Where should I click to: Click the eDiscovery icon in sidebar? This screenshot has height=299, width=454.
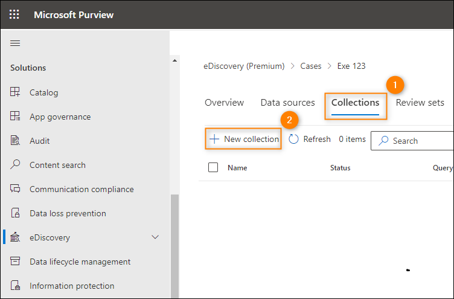pos(15,237)
